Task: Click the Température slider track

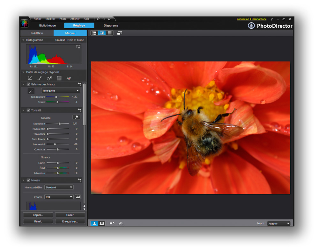Action: (x=58, y=97)
